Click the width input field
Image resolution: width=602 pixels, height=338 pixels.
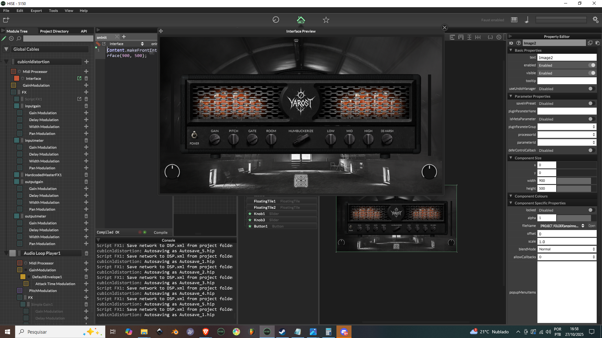pos(547,181)
